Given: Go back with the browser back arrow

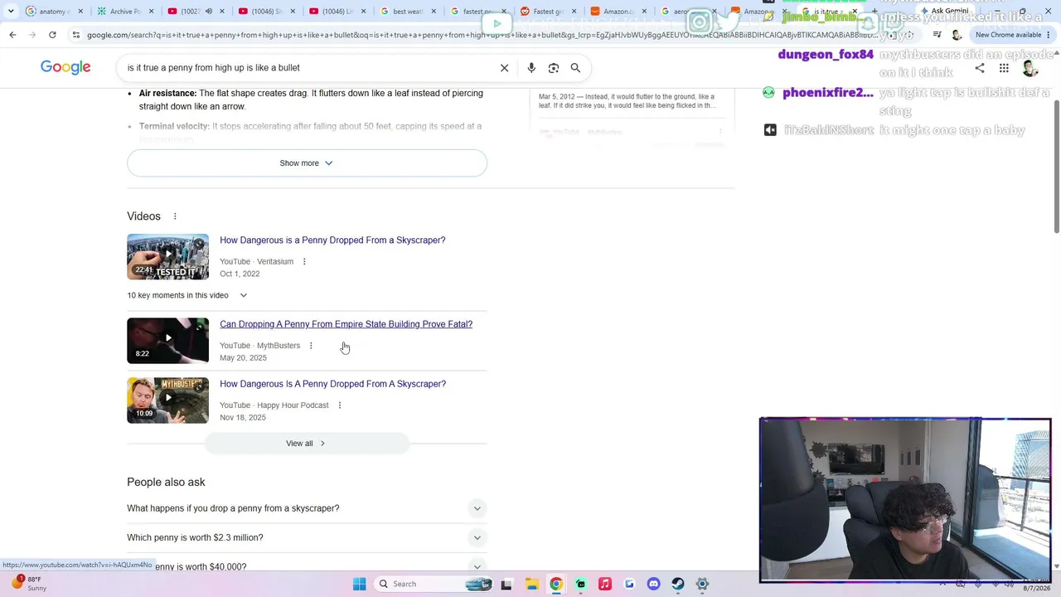Looking at the screenshot, I should click(x=12, y=35).
